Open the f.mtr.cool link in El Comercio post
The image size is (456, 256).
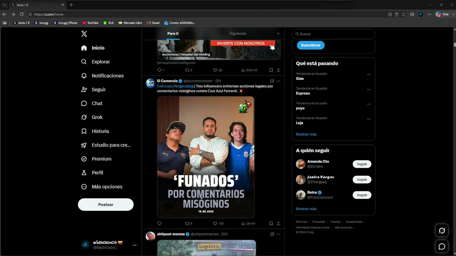pyautogui.click(x=175, y=86)
